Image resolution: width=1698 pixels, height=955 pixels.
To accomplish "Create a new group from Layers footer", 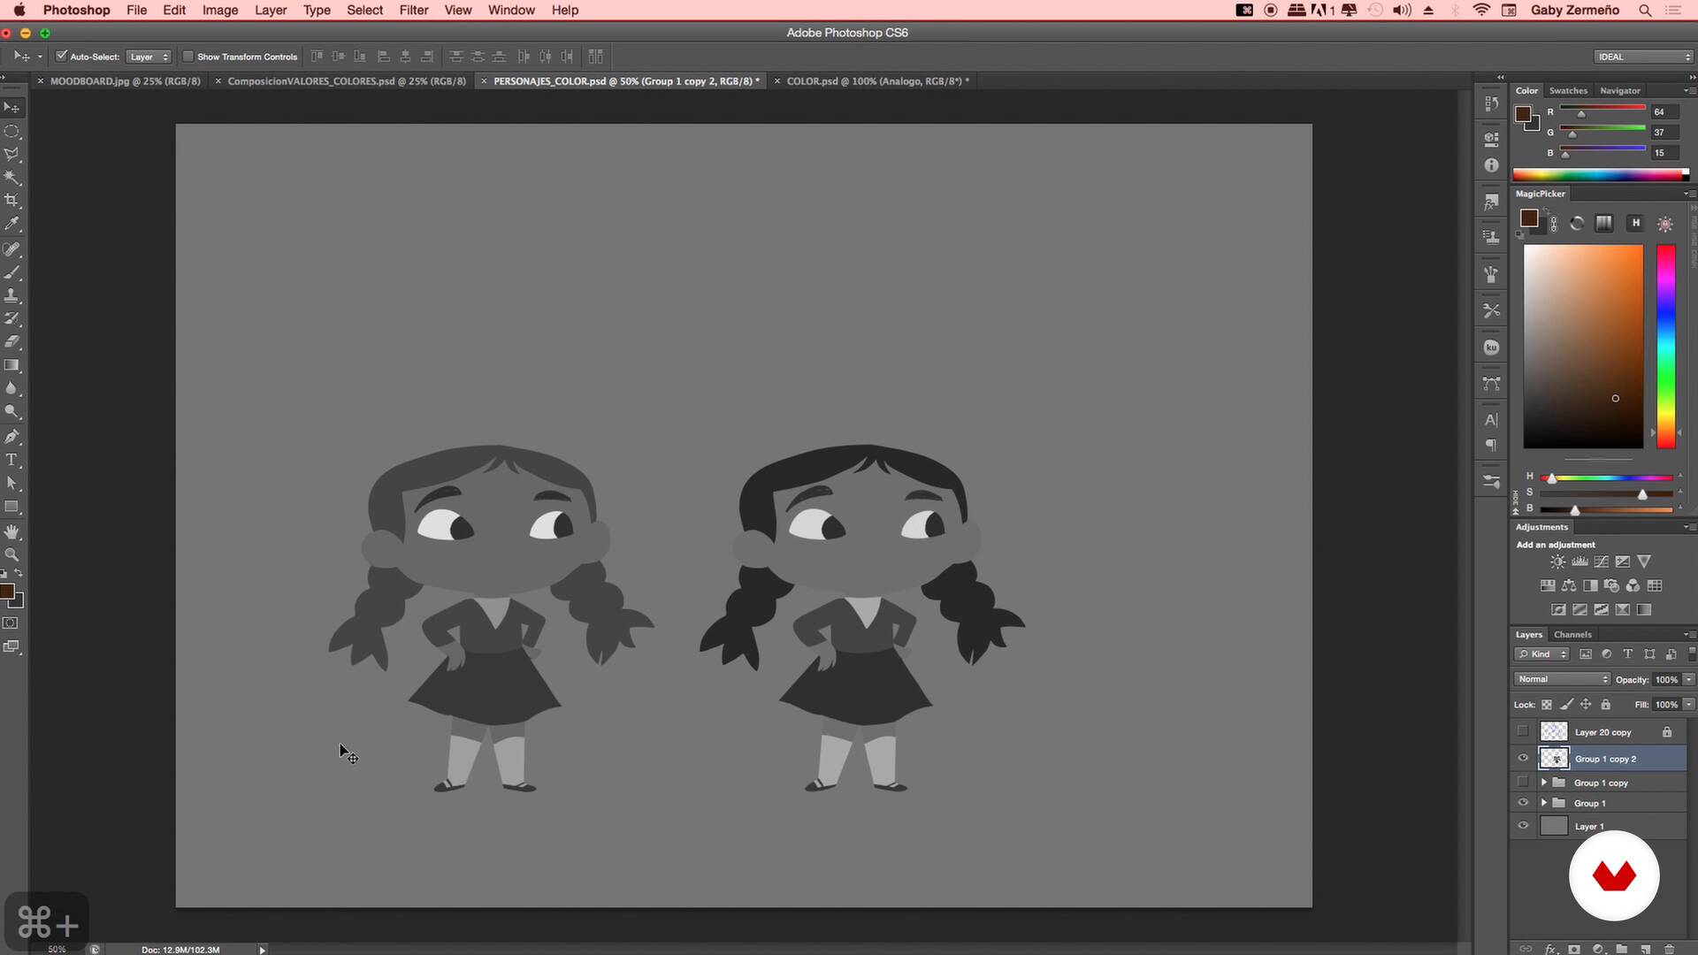I will (1622, 949).
